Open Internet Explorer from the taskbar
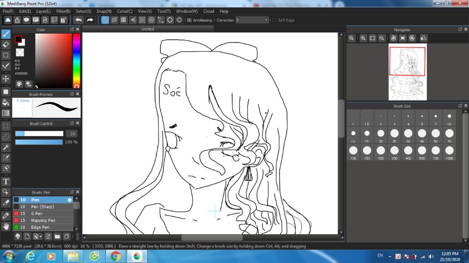Viewport: 469px width, 263px height. [30, 256]
